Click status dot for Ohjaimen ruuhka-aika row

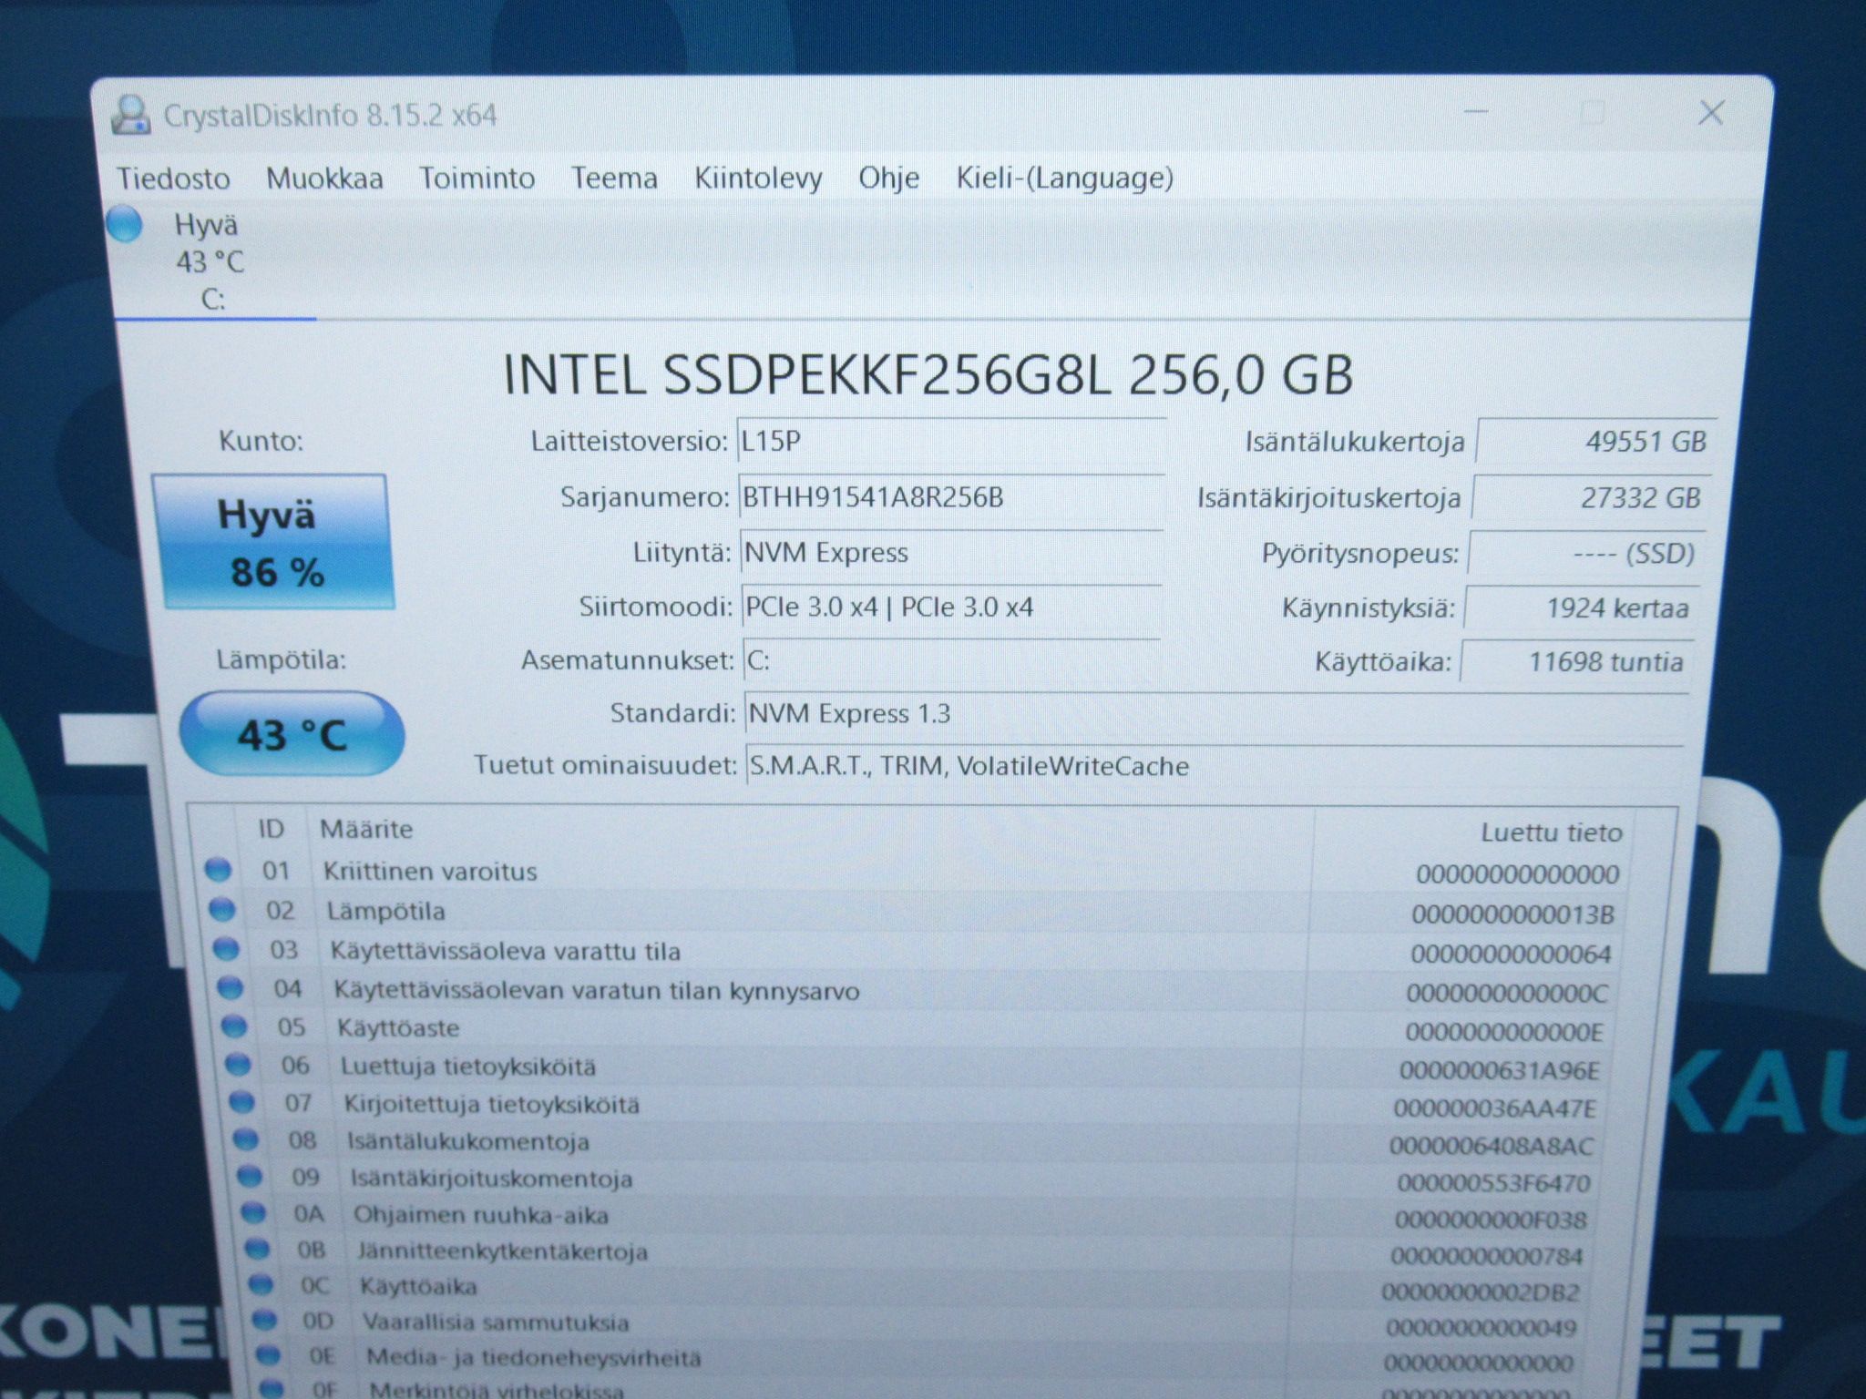253,1213
